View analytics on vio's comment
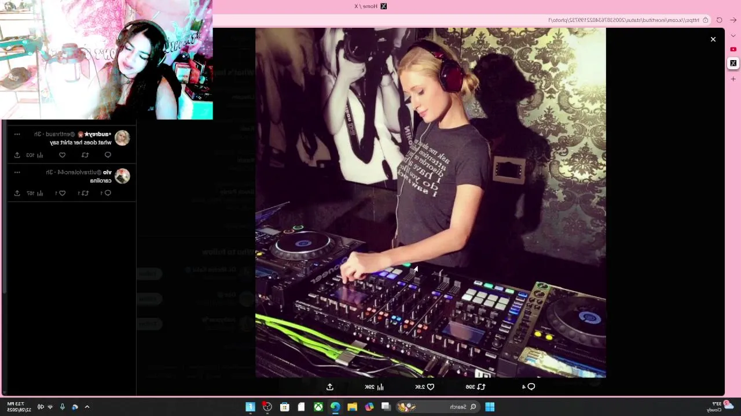Screen dimensions: 741x416 pos(35,193)
